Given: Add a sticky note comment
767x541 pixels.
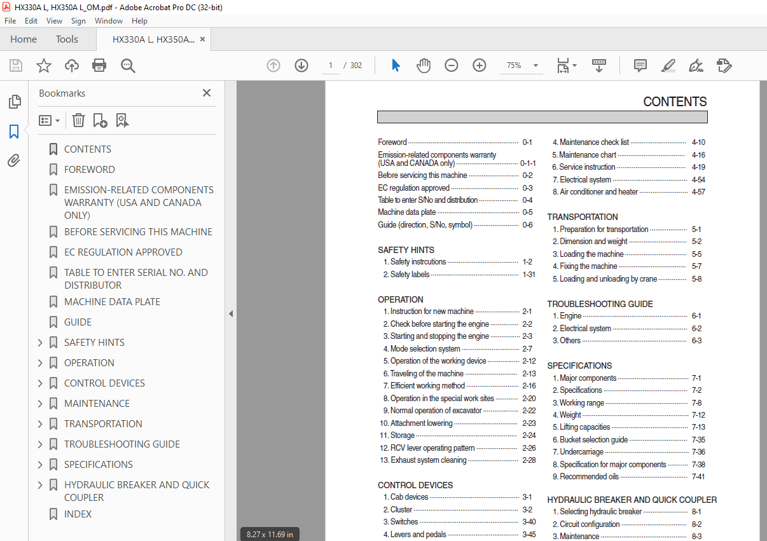Looking at the screenshot, I should pyautogui.click(x=640, y=65).
